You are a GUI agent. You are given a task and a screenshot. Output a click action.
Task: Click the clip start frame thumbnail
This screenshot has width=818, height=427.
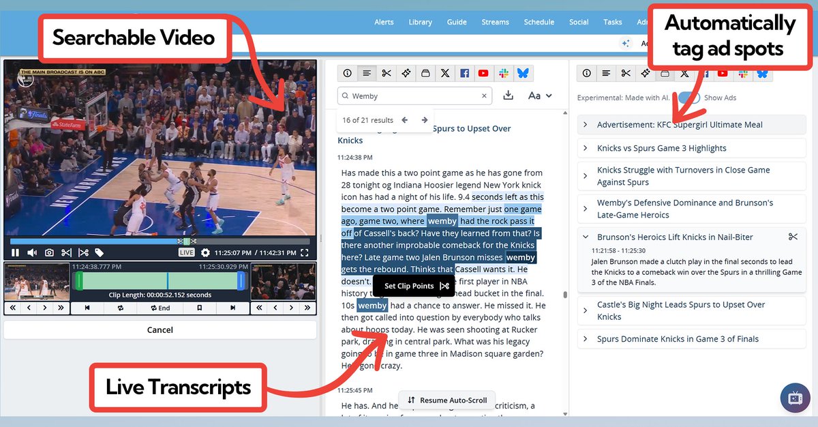tap(37, 281)
